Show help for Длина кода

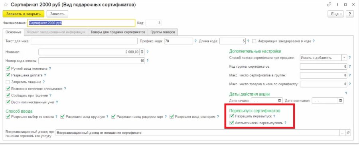248,41
